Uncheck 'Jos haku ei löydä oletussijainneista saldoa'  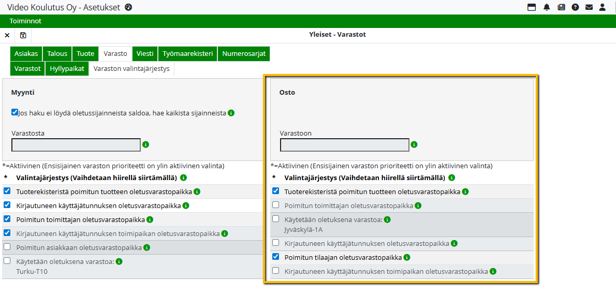14,112
